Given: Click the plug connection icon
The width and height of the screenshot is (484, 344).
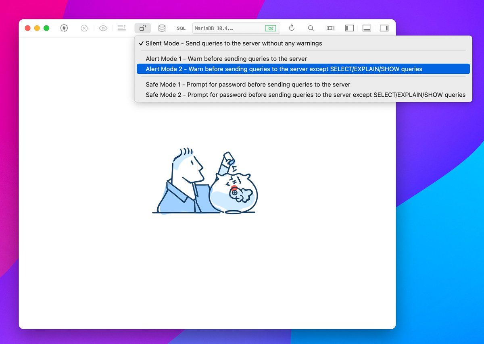Looking at the screenshot, I should tap(64, 28).
